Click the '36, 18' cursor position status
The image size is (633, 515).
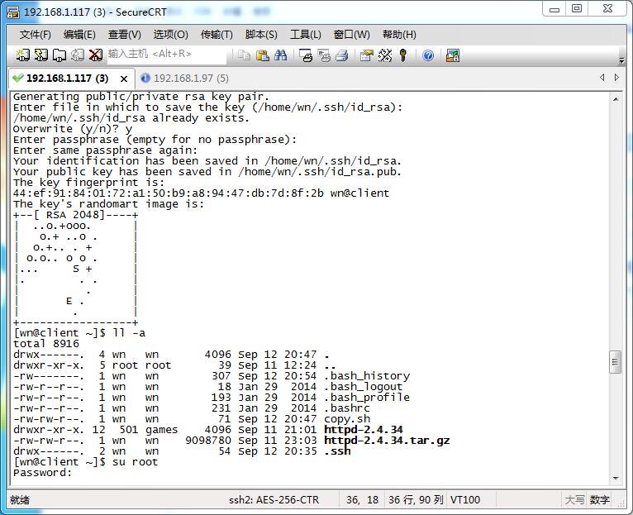pos(362,500)
